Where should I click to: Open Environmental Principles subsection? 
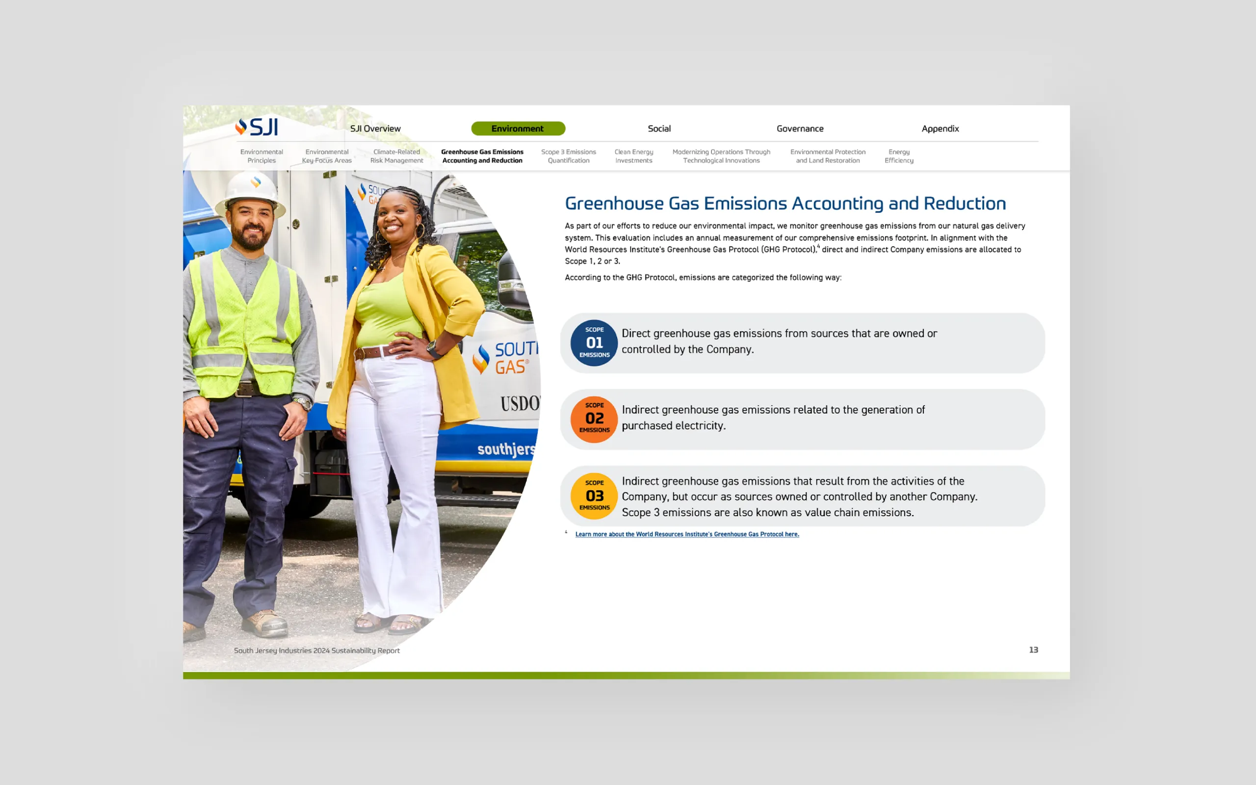(x=262, y=156)
